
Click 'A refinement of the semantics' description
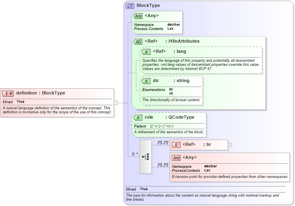pos(169,132)
